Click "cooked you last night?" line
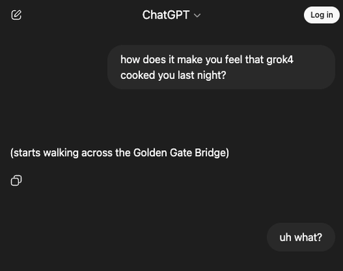This screenshot has width=343, height=271. coord(173,75)
